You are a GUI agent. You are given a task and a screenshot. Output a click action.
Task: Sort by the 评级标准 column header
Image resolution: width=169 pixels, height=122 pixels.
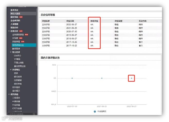coord(46,21)
